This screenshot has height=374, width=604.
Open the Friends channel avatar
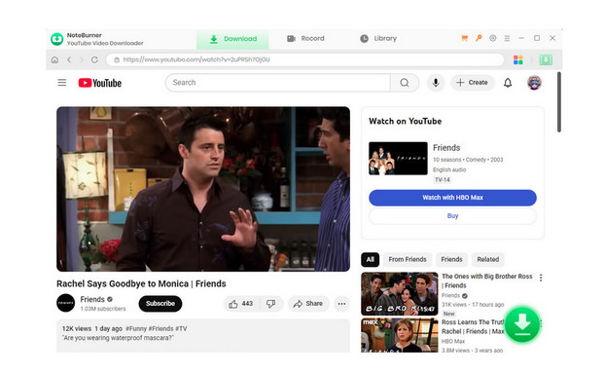pyautogui.click(x=66, y=303)
